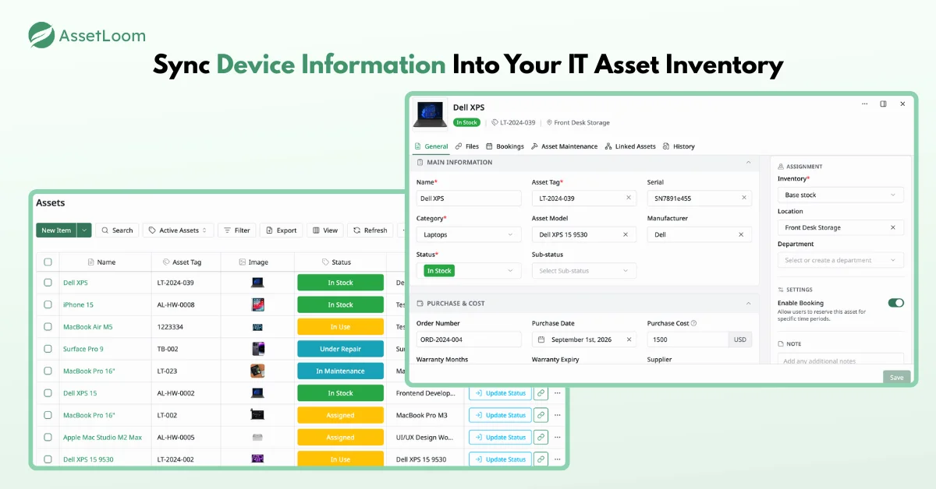Screen dimensions: 936x489
Task: Open the more options ellipsis in the Dell XPS panel header
Action: (x=864, y=104)
